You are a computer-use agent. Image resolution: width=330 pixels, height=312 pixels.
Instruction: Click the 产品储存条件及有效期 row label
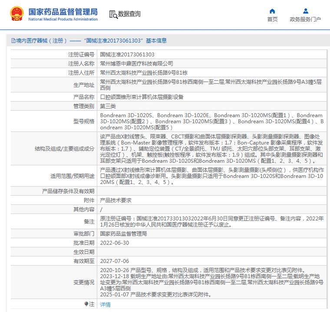point(68,191)
